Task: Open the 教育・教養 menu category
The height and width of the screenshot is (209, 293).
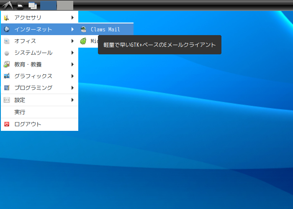Action: (x=39, y=64)
